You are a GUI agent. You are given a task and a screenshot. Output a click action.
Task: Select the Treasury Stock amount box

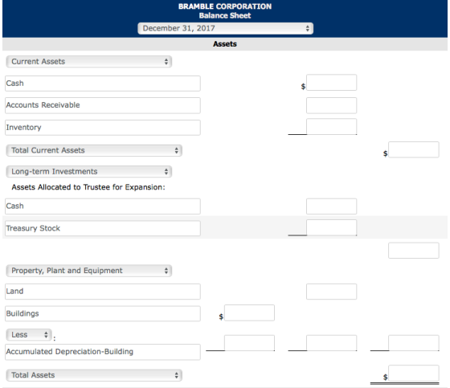(x=331, y=227)
